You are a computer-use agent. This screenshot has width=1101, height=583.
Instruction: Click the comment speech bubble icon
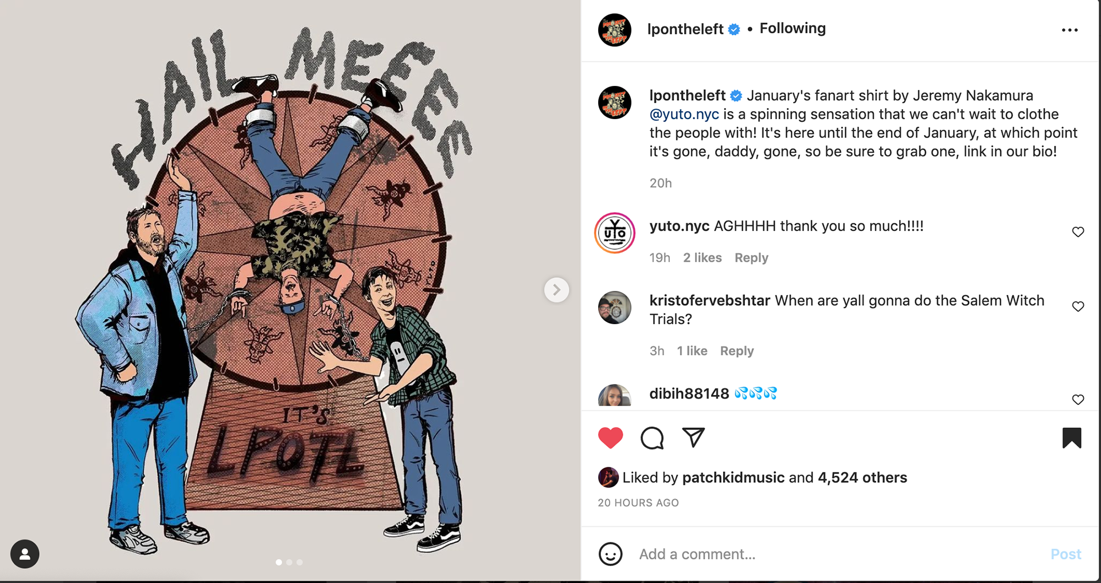pyautogui.click(x=652, y=438)
